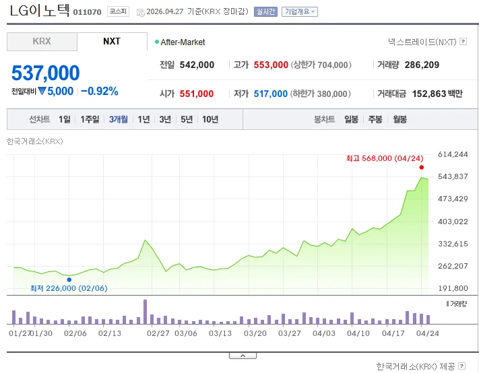Viewport: 479px width, 373px height.
Task: Open the 기업개요 dropdown
Action: point(299,11)
